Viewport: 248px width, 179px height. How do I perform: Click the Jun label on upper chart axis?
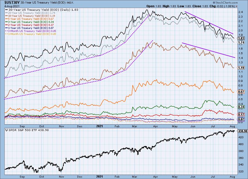193,126
